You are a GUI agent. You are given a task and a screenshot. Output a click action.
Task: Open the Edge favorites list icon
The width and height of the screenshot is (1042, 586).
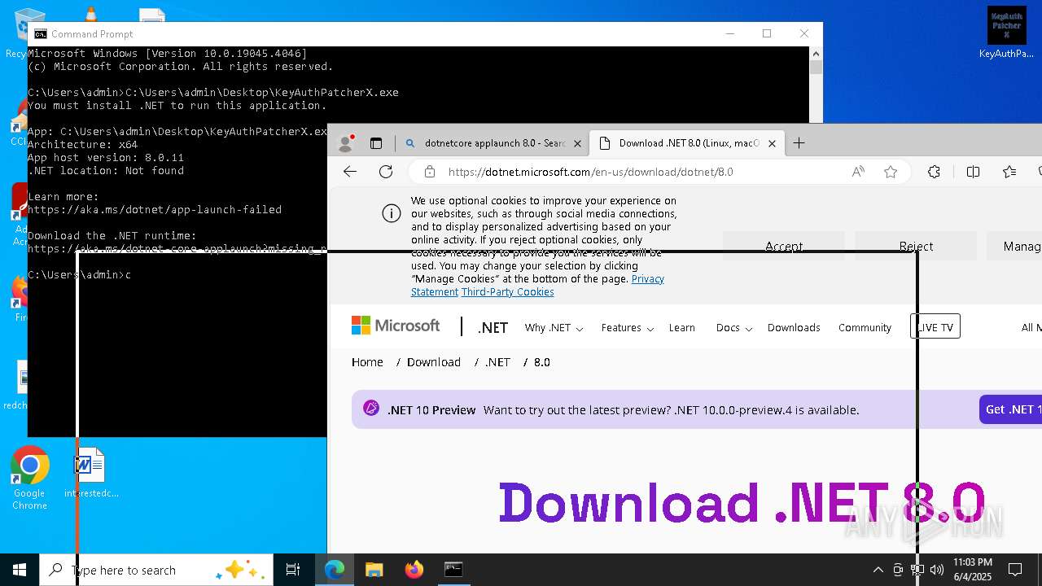click(1009, 172)
